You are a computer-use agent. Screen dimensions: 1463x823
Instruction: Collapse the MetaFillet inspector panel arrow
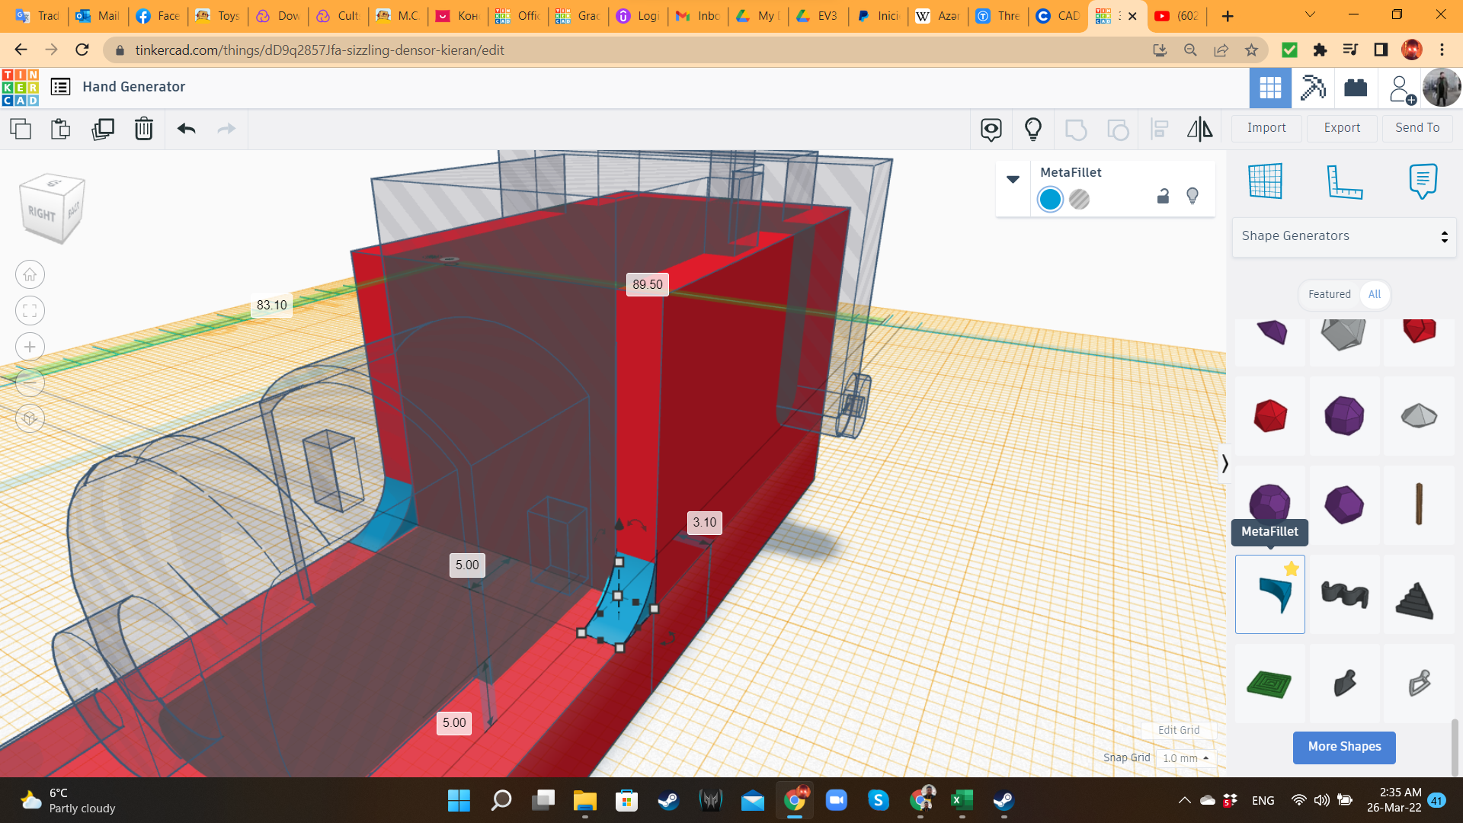(x=1013, y=179)
